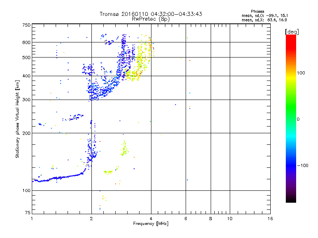Click the y-axis tick label '750'

(x=26, y=25)
